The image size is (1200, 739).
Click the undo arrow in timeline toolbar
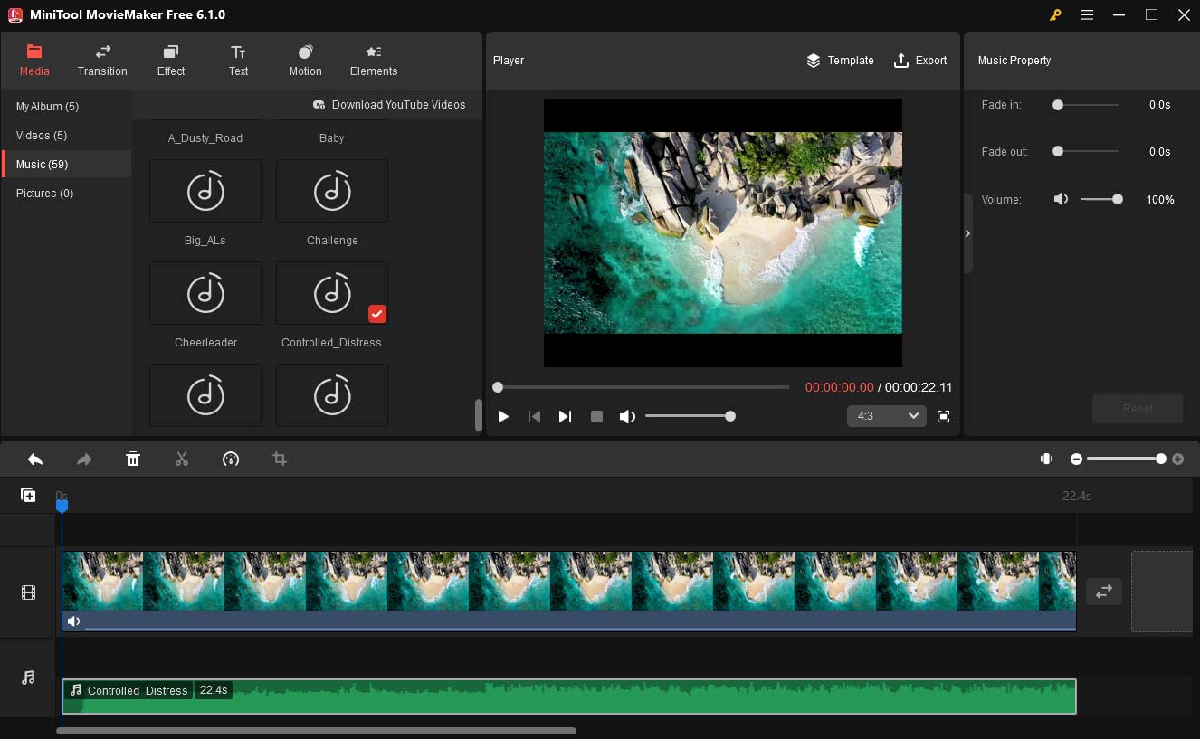pyautogui.click(x=35, y=460)
